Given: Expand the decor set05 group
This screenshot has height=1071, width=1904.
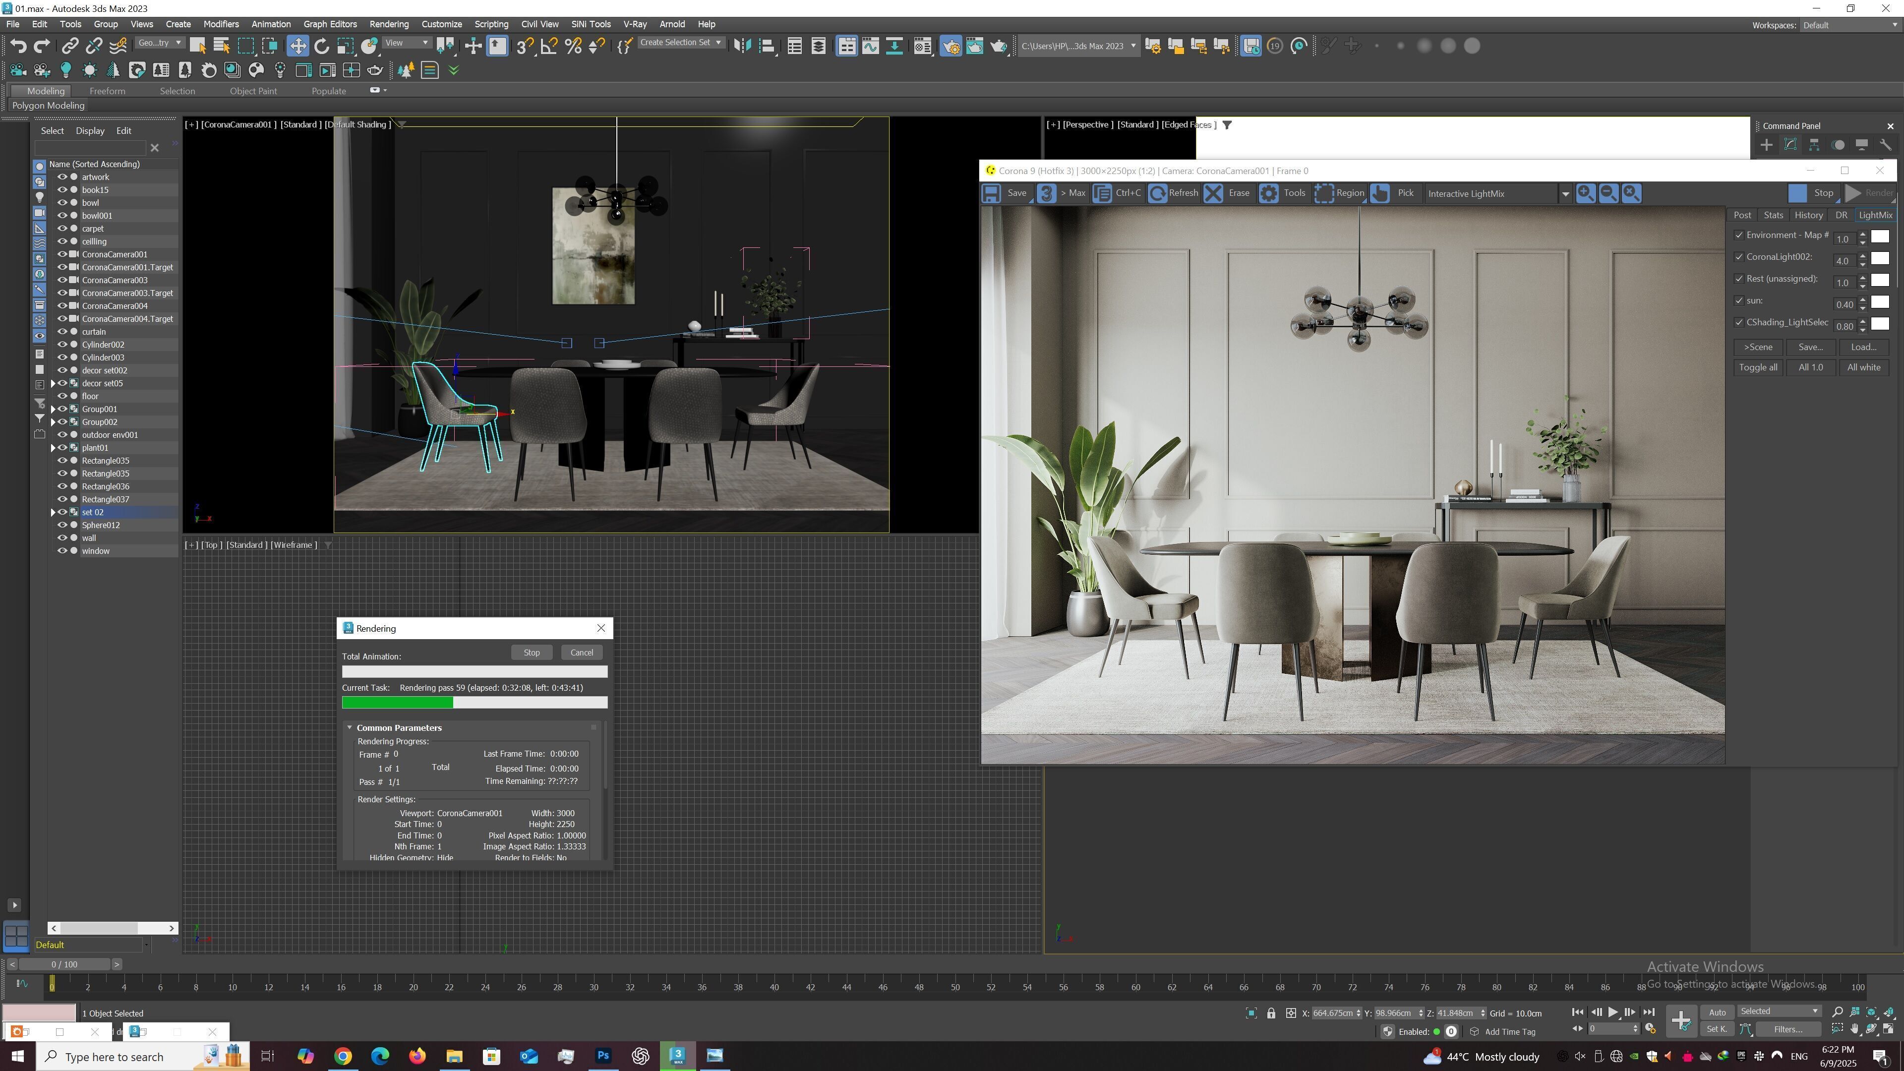Looking at the screenshot, I should [x=53, y=383].
